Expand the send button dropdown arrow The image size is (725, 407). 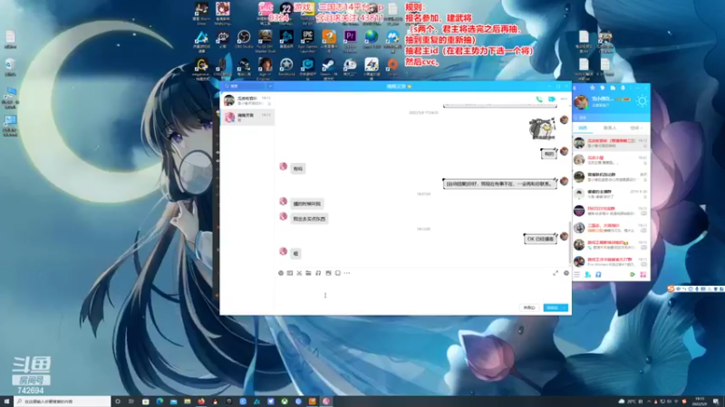tap(565, 308)
